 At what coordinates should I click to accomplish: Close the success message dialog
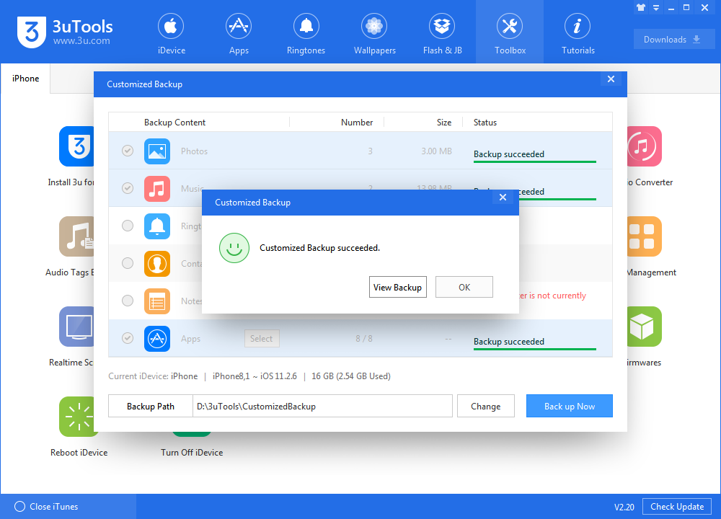coord(503,198)
